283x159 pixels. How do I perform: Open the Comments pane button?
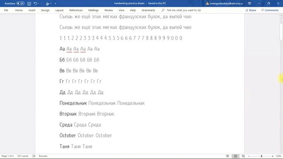[270, 10]
